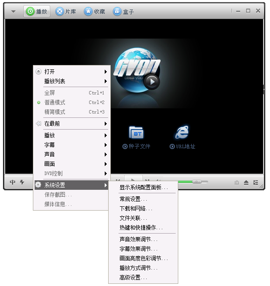Viewport: 270px width, 286px height.
Task: Expand the 字幕 subtitle submenu
Action: [72, 145]
